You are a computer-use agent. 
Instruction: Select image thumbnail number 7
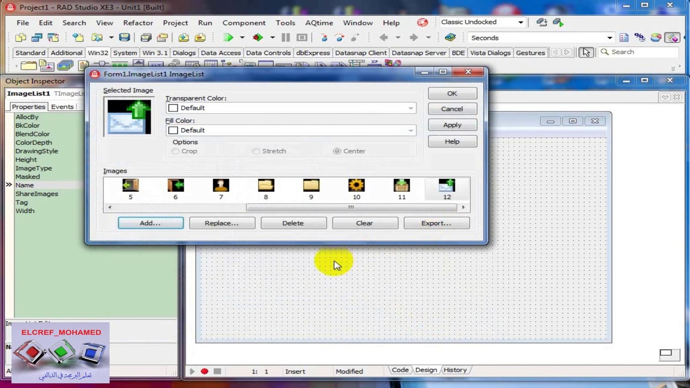(x=221, y=189)
